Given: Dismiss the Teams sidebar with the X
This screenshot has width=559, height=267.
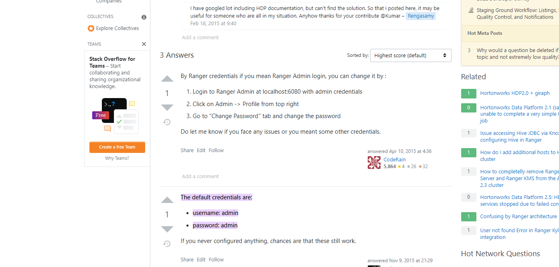Looking at the screenshot, I should [144, 44].
